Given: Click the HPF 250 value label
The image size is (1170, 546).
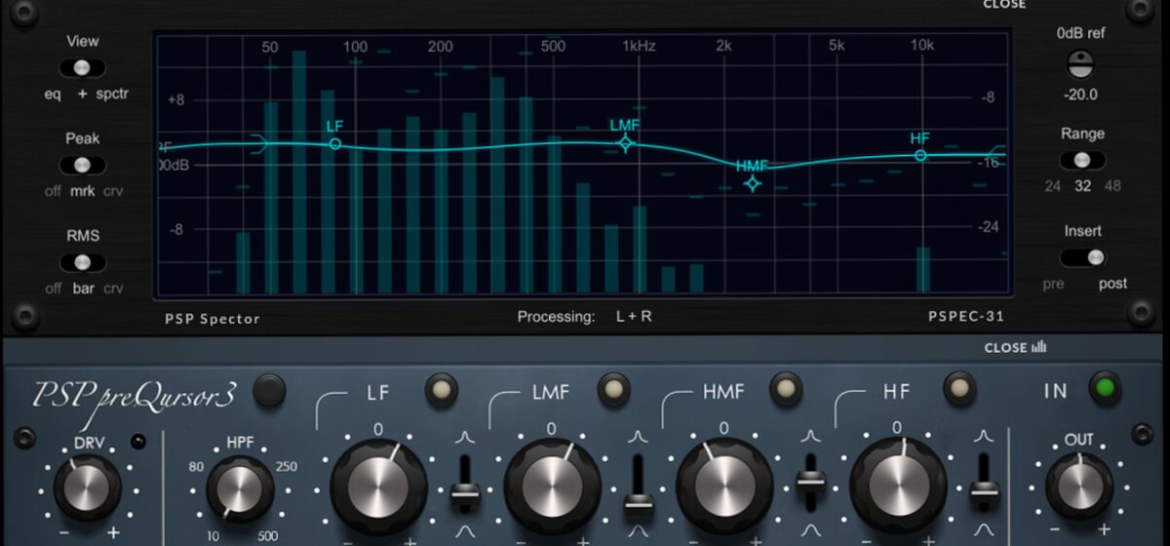Looking at the screenshot, I should tap(288, 466).
